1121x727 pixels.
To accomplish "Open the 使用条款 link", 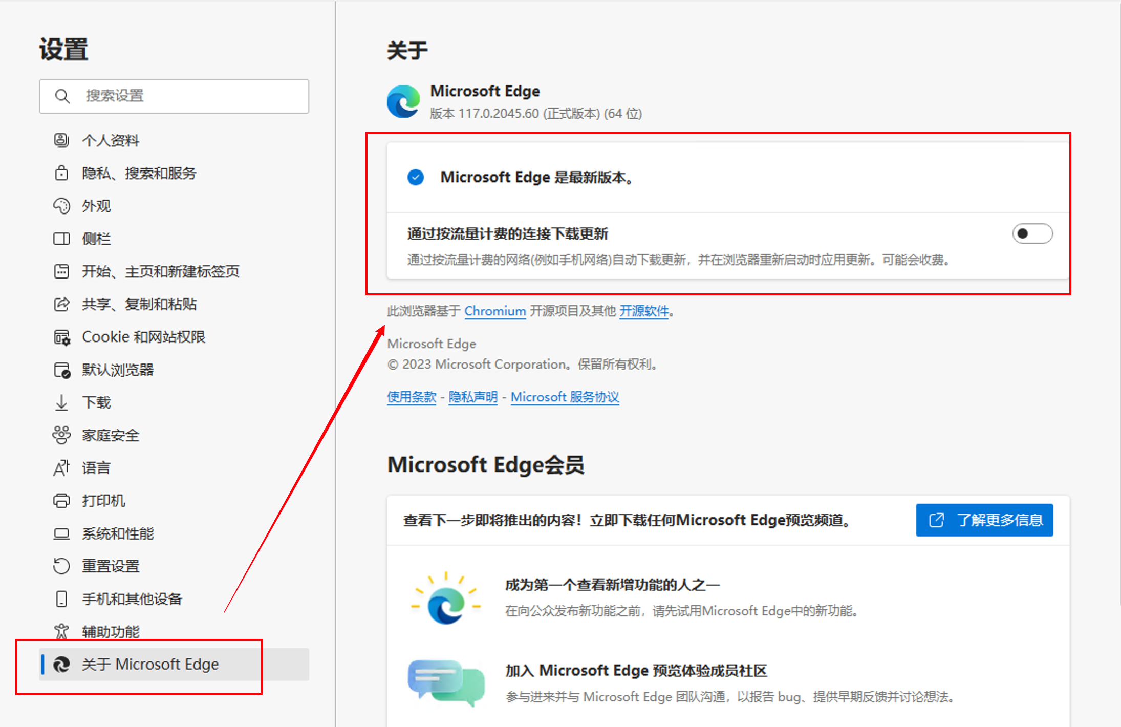I will [412, 397].
